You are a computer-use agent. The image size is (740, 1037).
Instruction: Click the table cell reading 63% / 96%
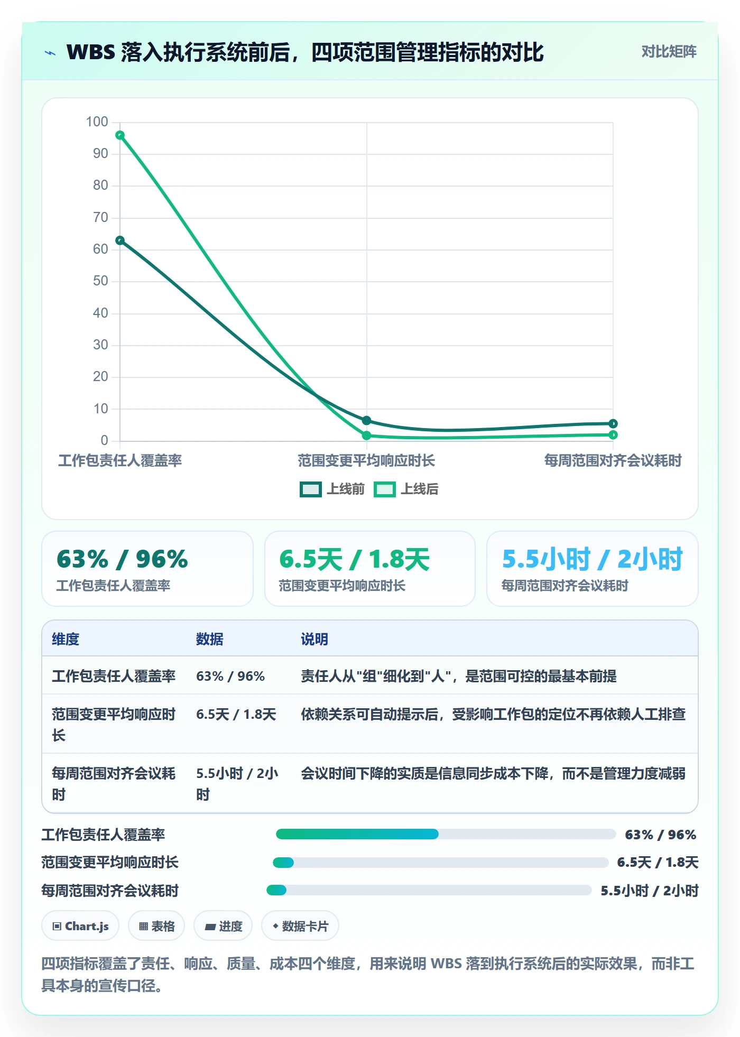coord(230,677)
